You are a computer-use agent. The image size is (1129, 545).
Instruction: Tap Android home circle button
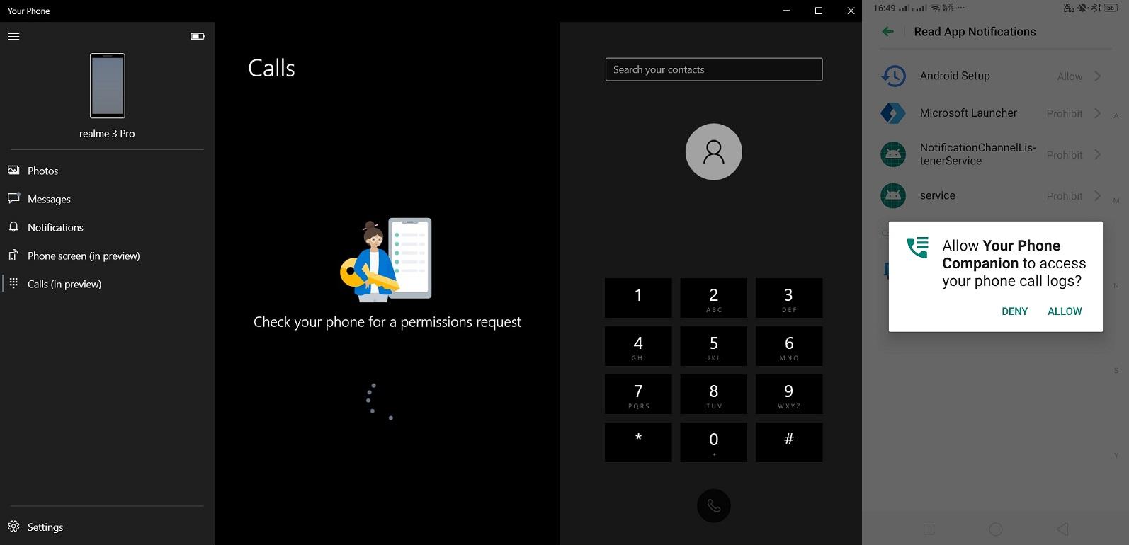coord(995,529)
